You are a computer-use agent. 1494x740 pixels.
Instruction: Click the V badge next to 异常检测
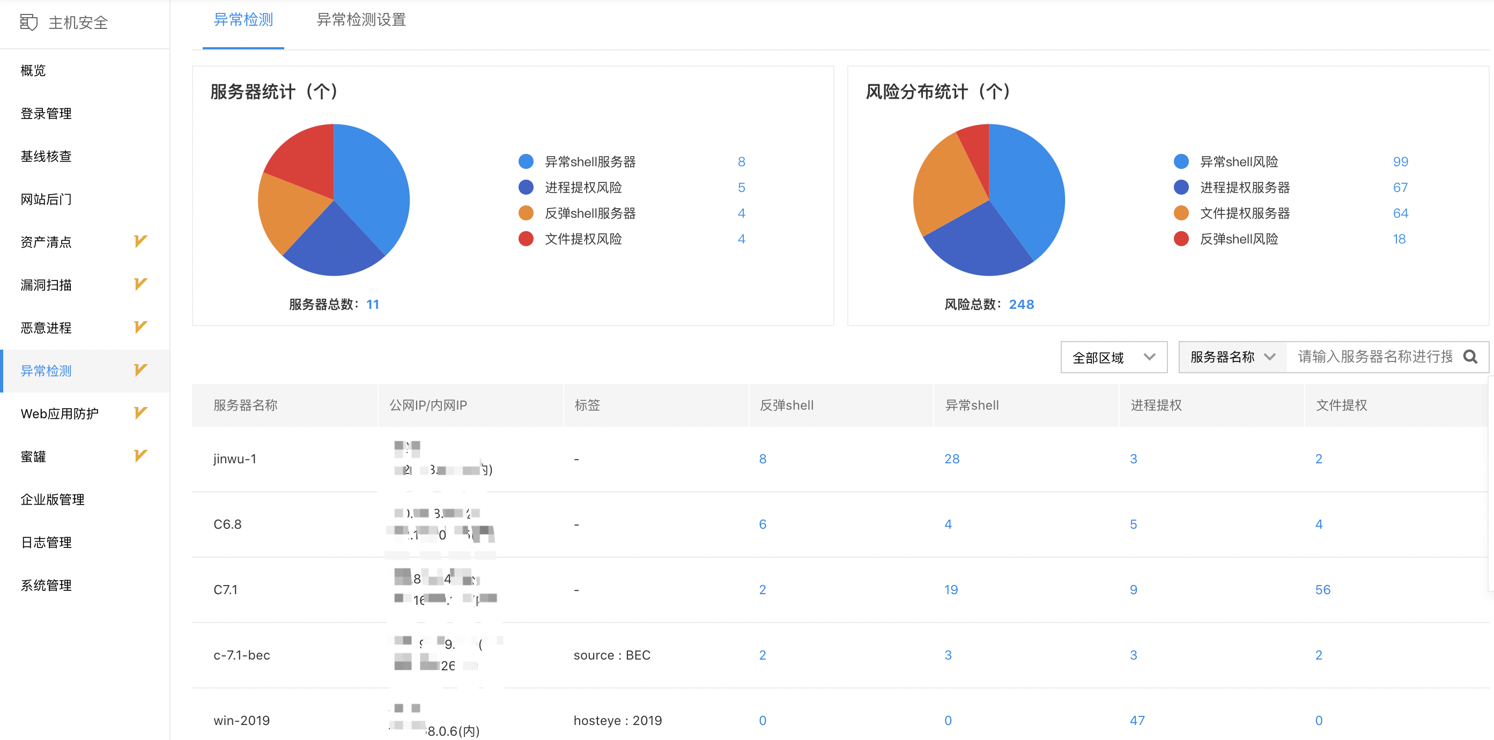point(140,370)
